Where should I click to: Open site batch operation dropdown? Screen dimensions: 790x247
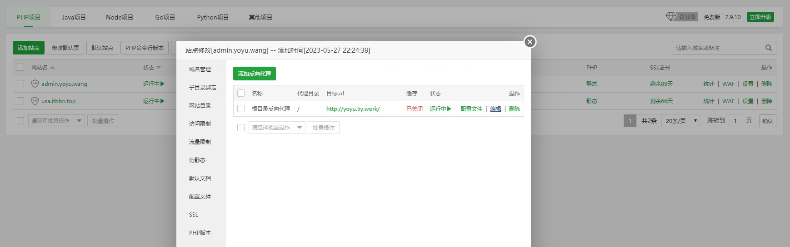pos(56,121)
